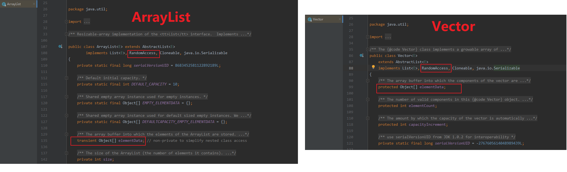Click 'elementData;' in the Vector protected field

point(433,87)
